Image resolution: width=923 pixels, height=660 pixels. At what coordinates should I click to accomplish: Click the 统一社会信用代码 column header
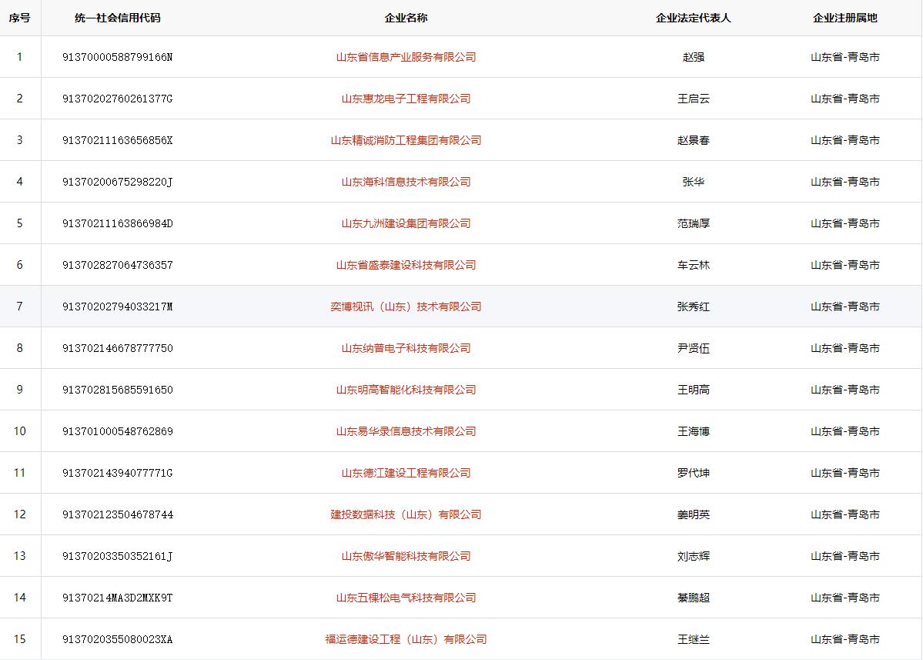(118, 18)
